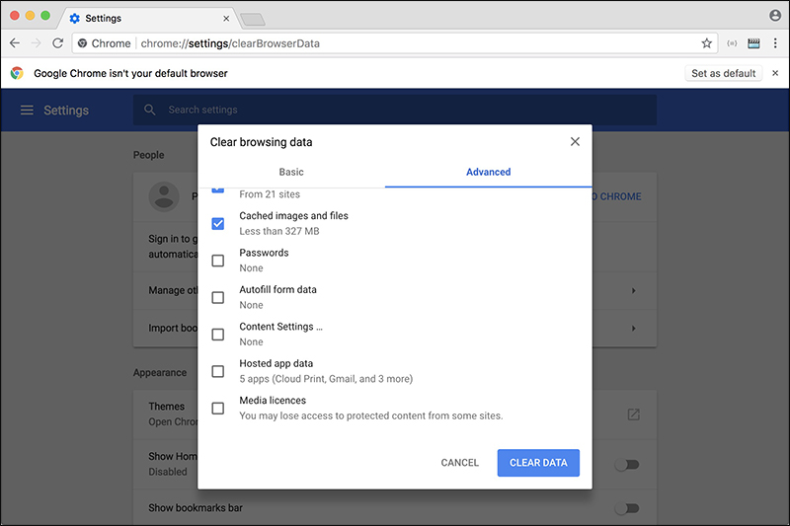Close the Clear browsing data dialog
Screen dimensions: 790x526
[575, 142]
